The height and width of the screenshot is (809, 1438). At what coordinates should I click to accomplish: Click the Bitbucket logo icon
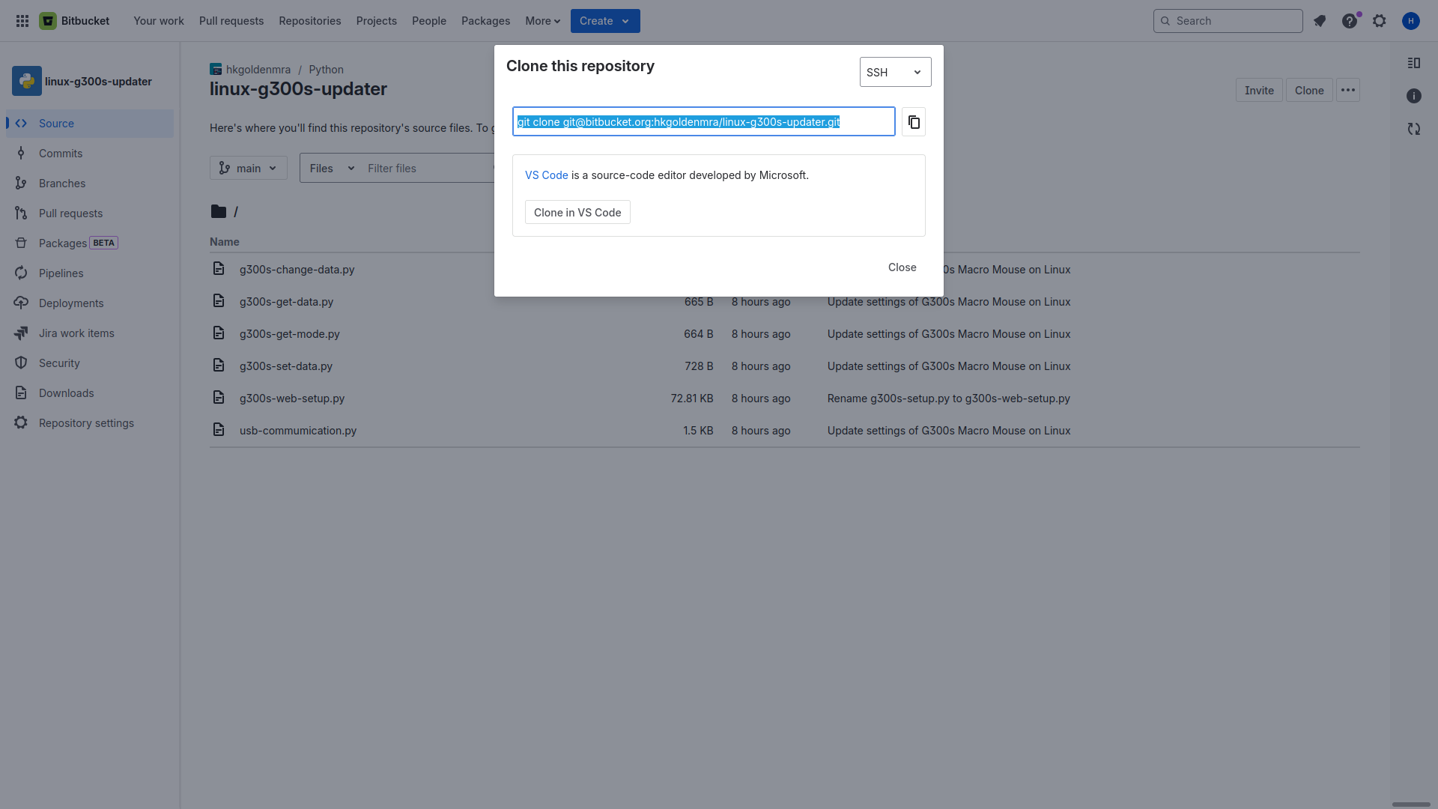click(48, 21)
